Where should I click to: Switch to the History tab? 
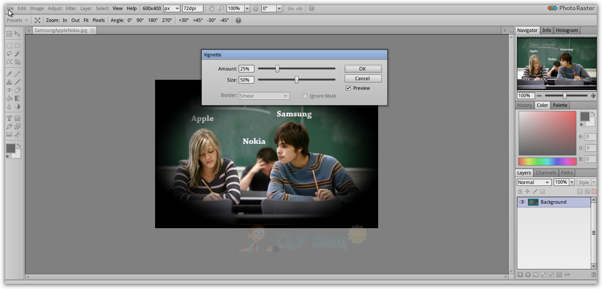[x=524, y=105]
